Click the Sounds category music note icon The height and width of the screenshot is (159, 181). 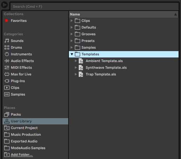click(7, 41)
